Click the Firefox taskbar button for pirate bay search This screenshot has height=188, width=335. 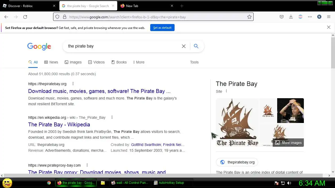(76, 183)
